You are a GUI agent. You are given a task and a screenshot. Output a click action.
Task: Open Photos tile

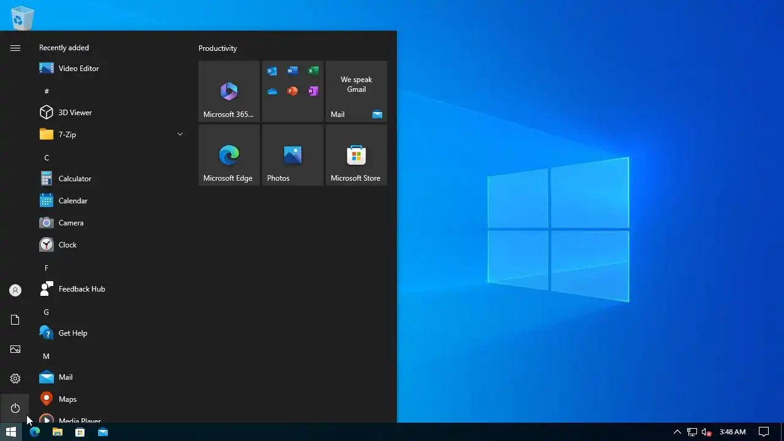tap(293, 155)
